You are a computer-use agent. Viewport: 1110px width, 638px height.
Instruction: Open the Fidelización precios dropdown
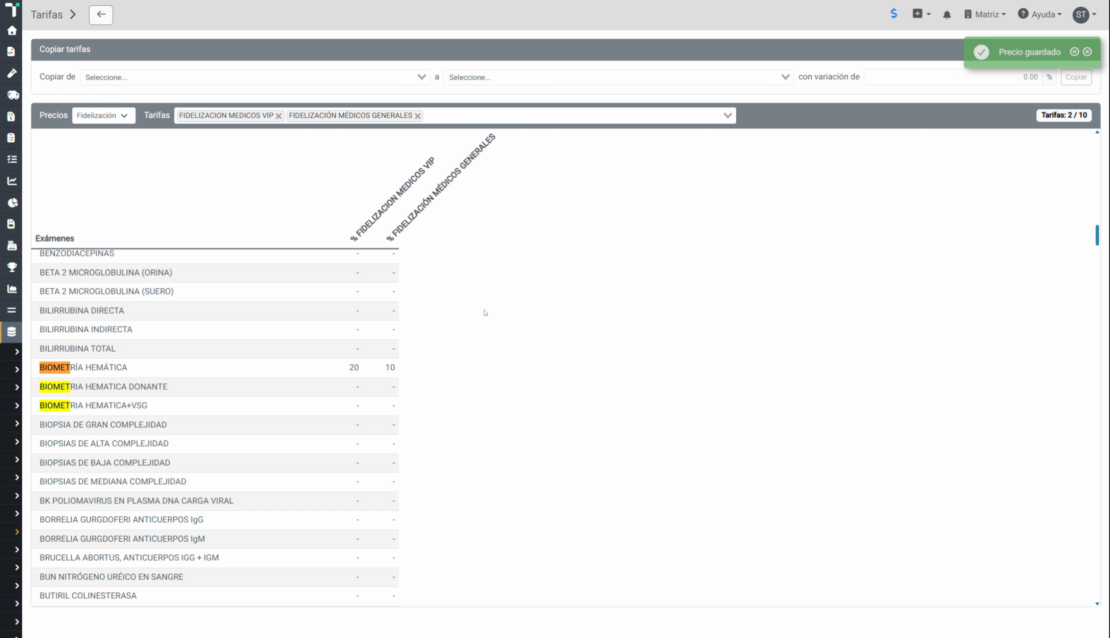tap(103, 115)
